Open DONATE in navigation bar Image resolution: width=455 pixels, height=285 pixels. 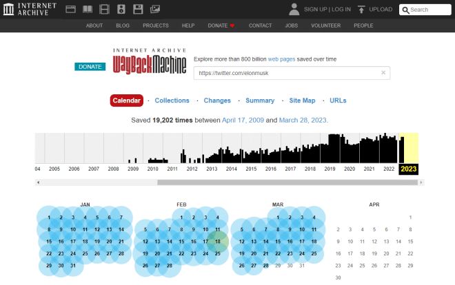coord(221,25)
